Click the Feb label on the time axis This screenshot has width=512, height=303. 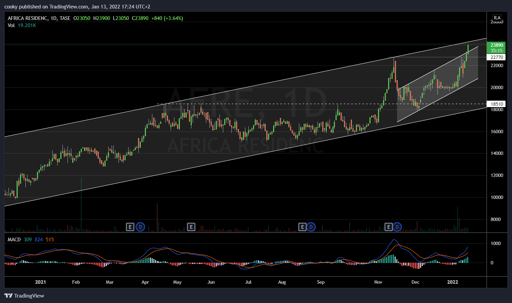[76, 282]
